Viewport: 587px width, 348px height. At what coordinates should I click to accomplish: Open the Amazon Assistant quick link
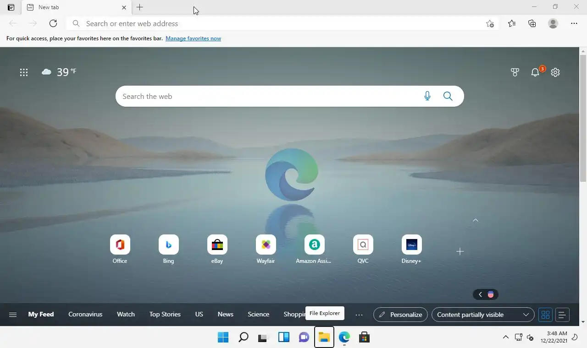pos(315,250)
